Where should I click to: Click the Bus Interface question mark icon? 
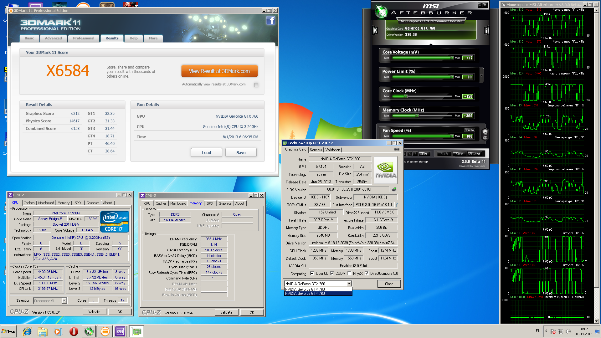pos(396,205)
